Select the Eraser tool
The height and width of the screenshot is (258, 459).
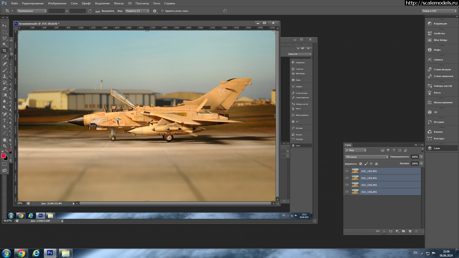[5, 89]
